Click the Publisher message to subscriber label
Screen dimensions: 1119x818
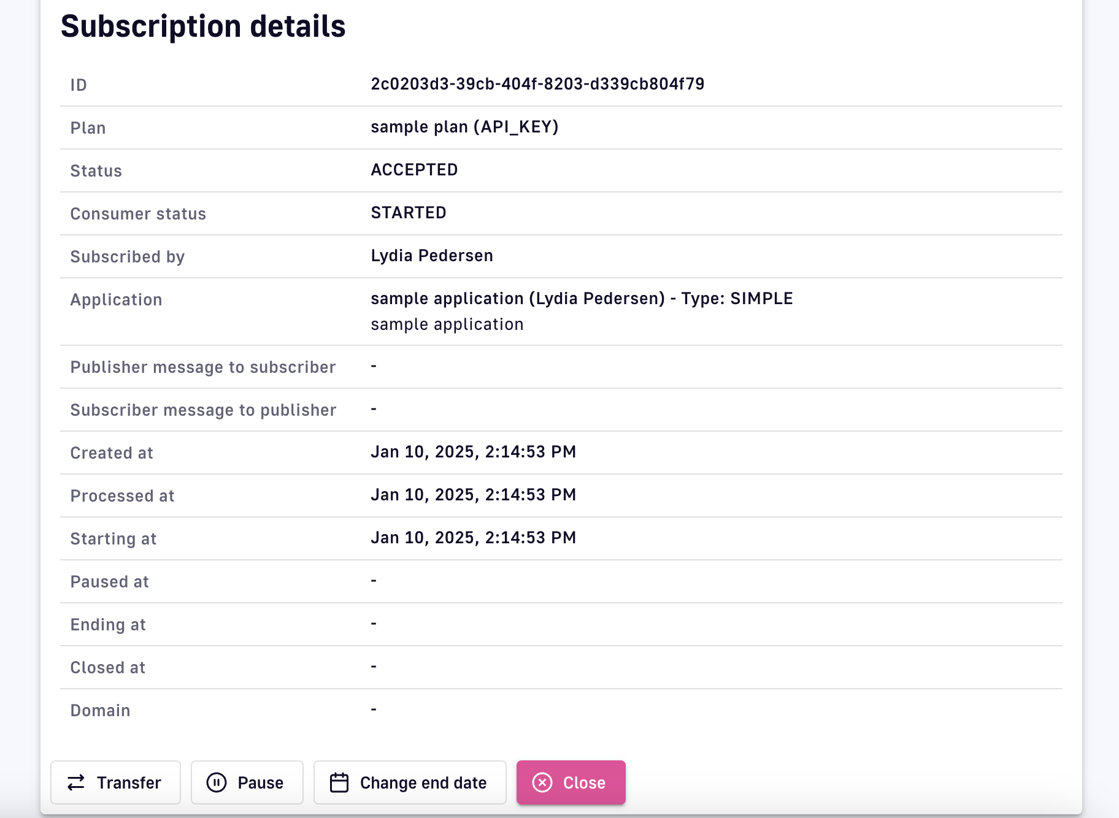click(x=203, y=367)
